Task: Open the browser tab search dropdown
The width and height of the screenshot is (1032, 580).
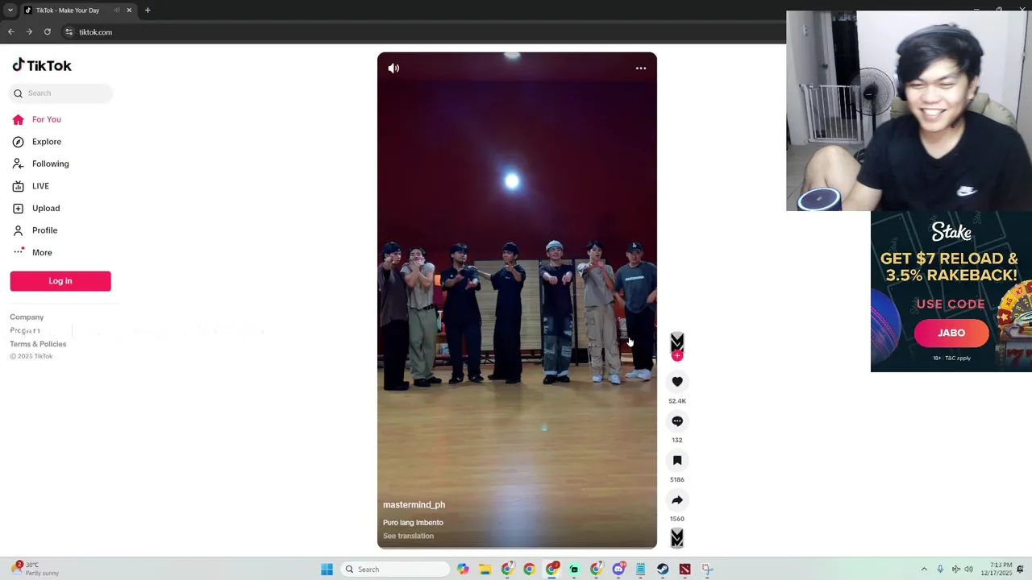Action: coord(10,10)
